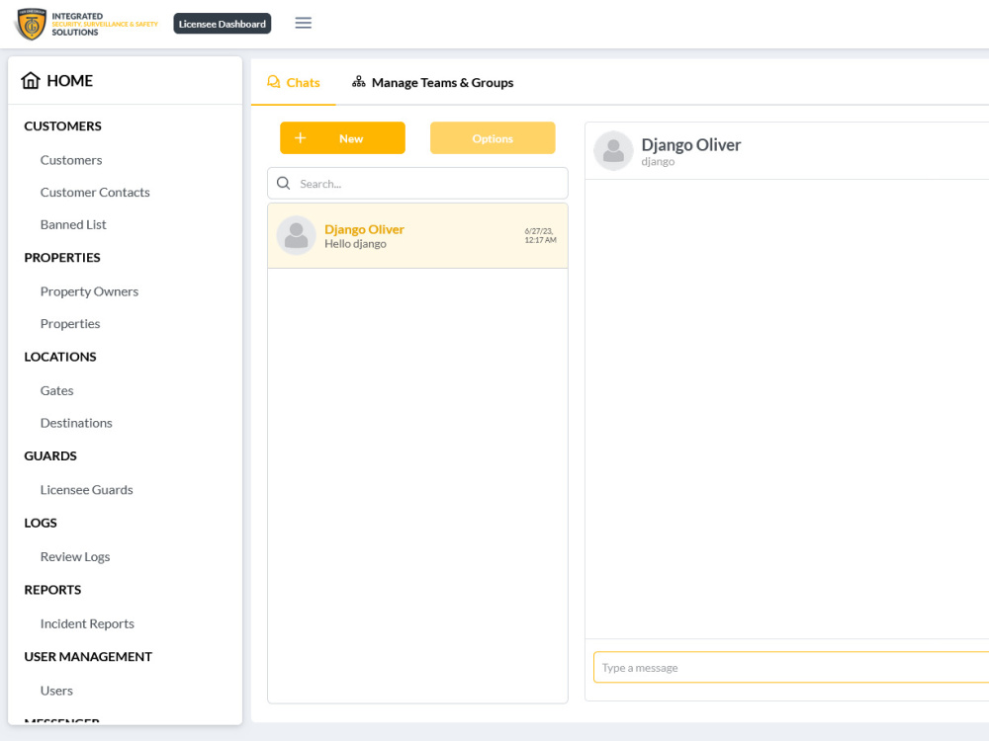Click the search magnifier icon
This screenshot has width=989, height=741.
(x=284, y=184)
